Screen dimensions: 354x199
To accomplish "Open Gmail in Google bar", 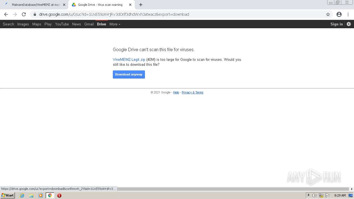I will (89, 24).
